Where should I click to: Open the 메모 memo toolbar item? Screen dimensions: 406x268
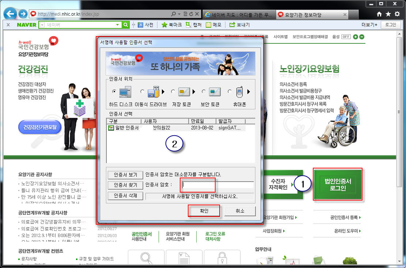(214, 25)
